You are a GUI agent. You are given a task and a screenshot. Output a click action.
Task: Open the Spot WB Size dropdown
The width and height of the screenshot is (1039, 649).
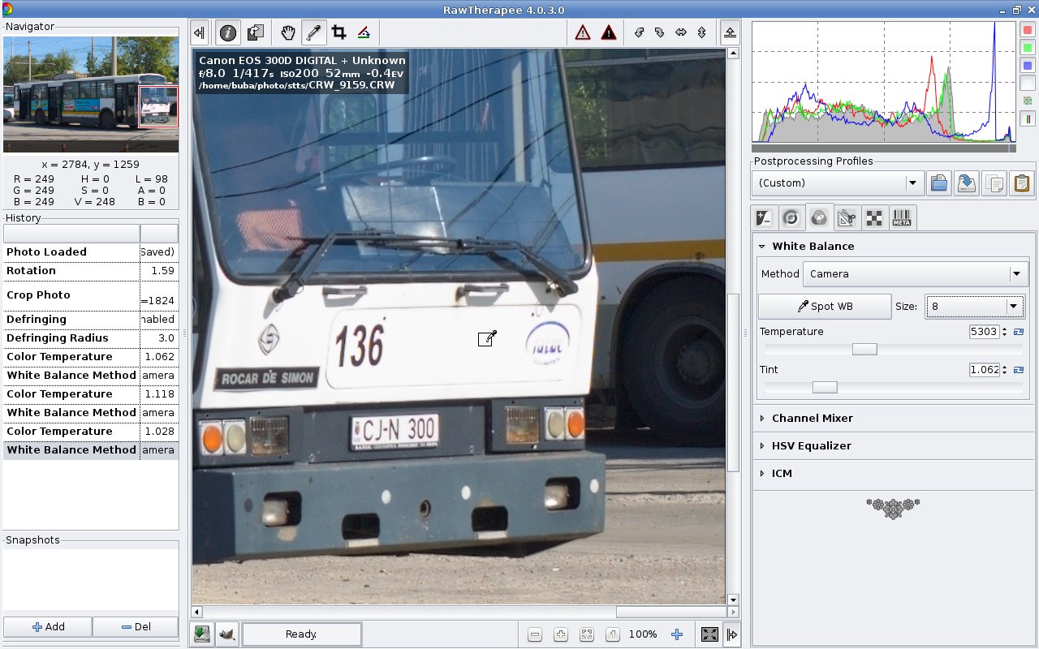pos(975,307)
